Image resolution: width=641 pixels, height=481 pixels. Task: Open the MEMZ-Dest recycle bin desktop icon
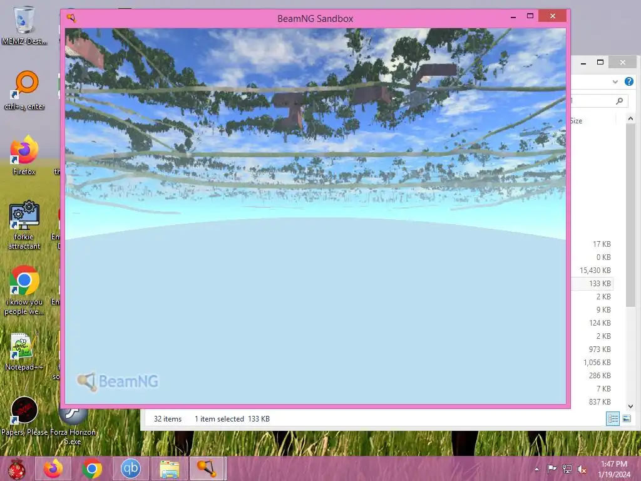pos(24,24)
